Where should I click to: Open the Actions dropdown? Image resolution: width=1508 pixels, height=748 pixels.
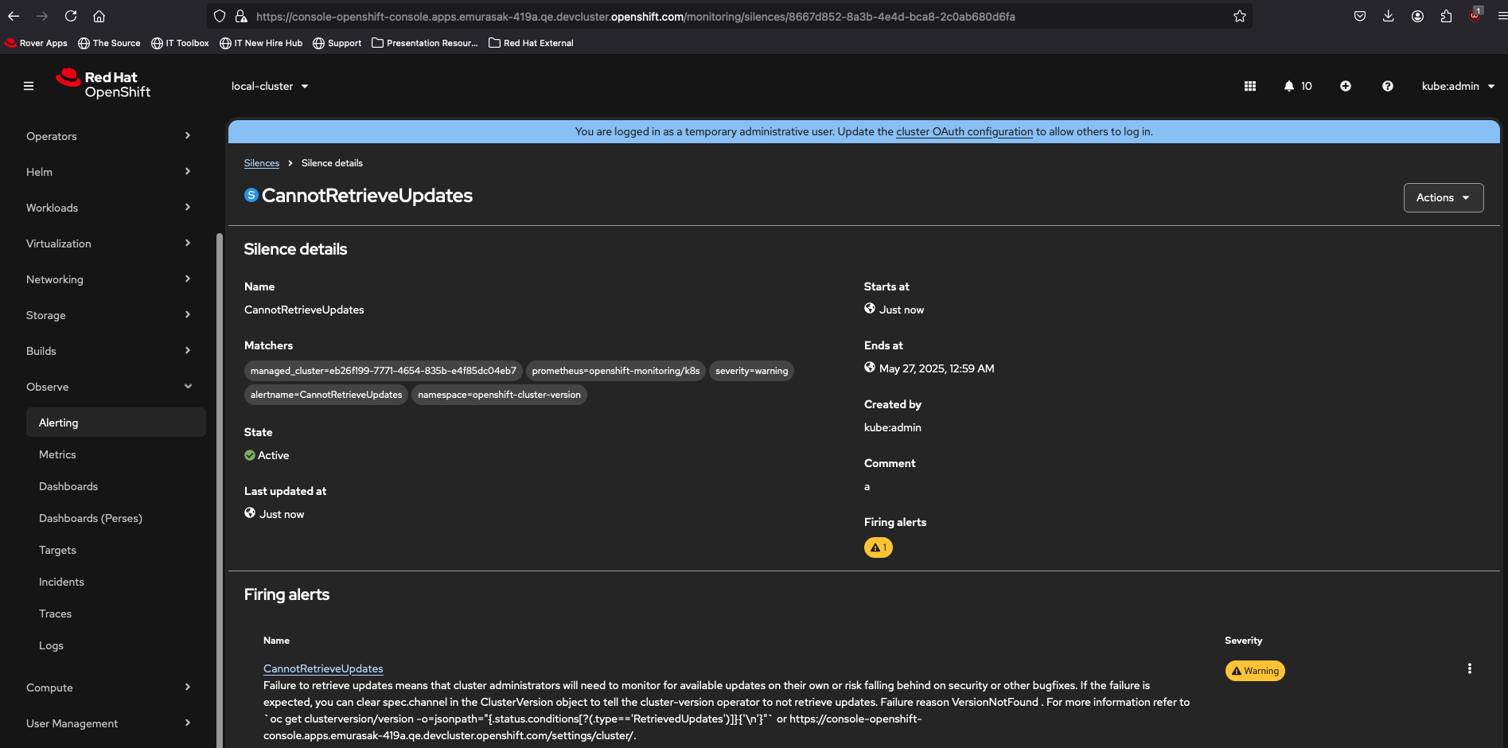(x=1444, y=197)
